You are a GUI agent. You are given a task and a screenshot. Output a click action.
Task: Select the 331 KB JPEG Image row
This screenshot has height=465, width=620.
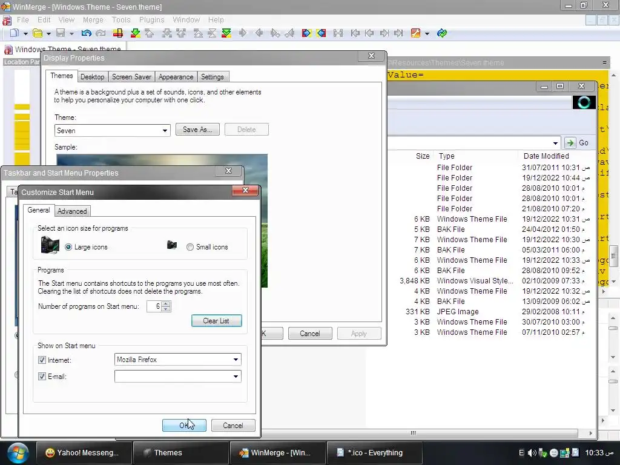coord(490,312)
